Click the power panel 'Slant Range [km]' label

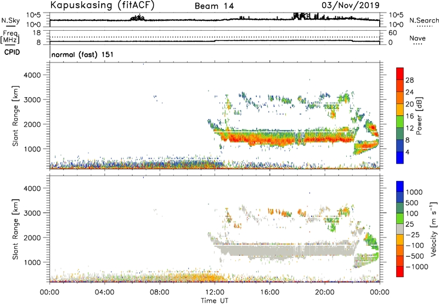(15, 116)
